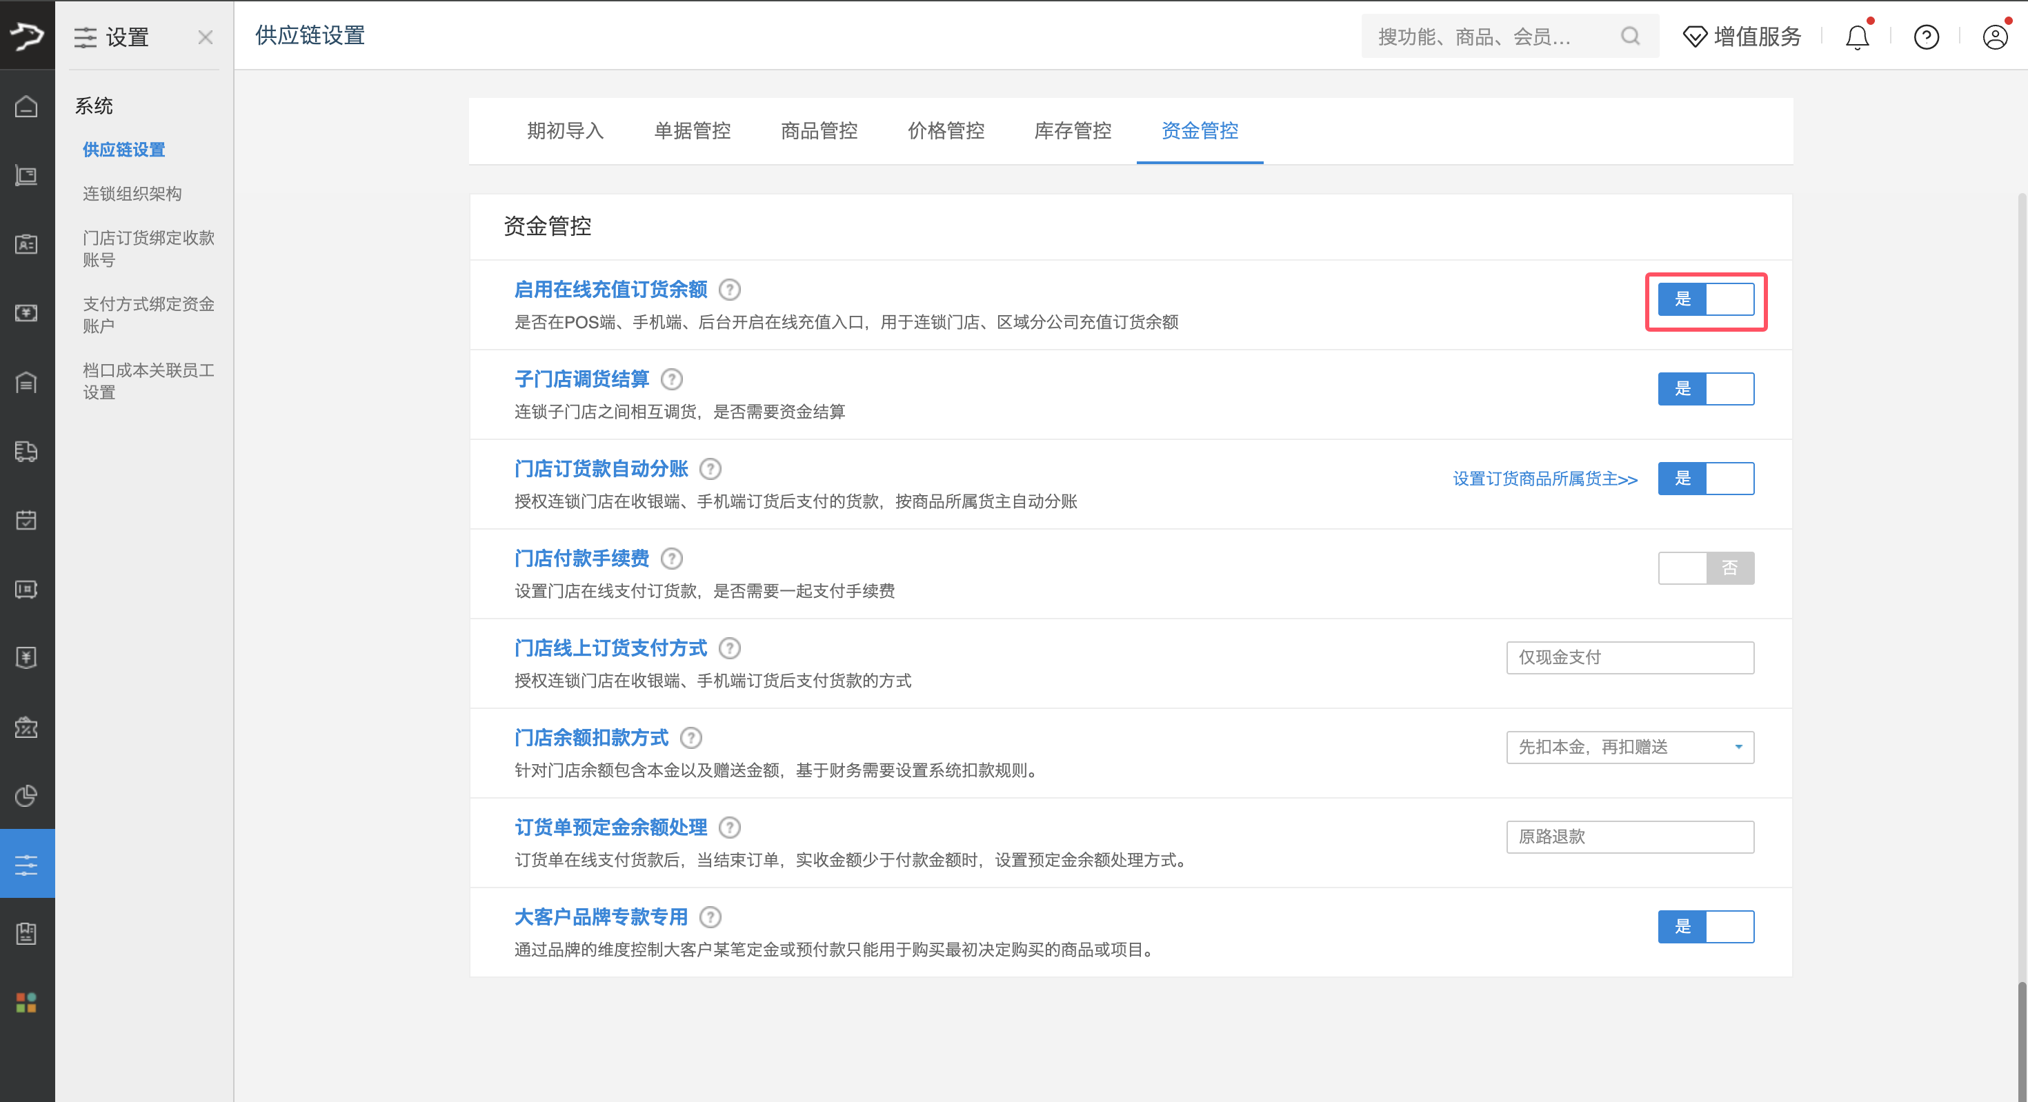Switch to the 单据管控 tab

click(692, 130)
